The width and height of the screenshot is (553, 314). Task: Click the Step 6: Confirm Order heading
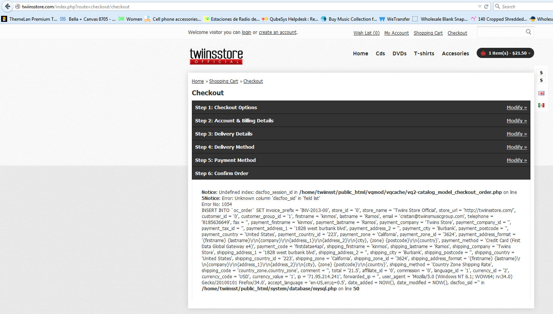tap(222, 174)
